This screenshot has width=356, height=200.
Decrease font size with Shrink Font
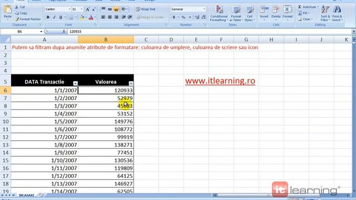[x=93, y=9]
